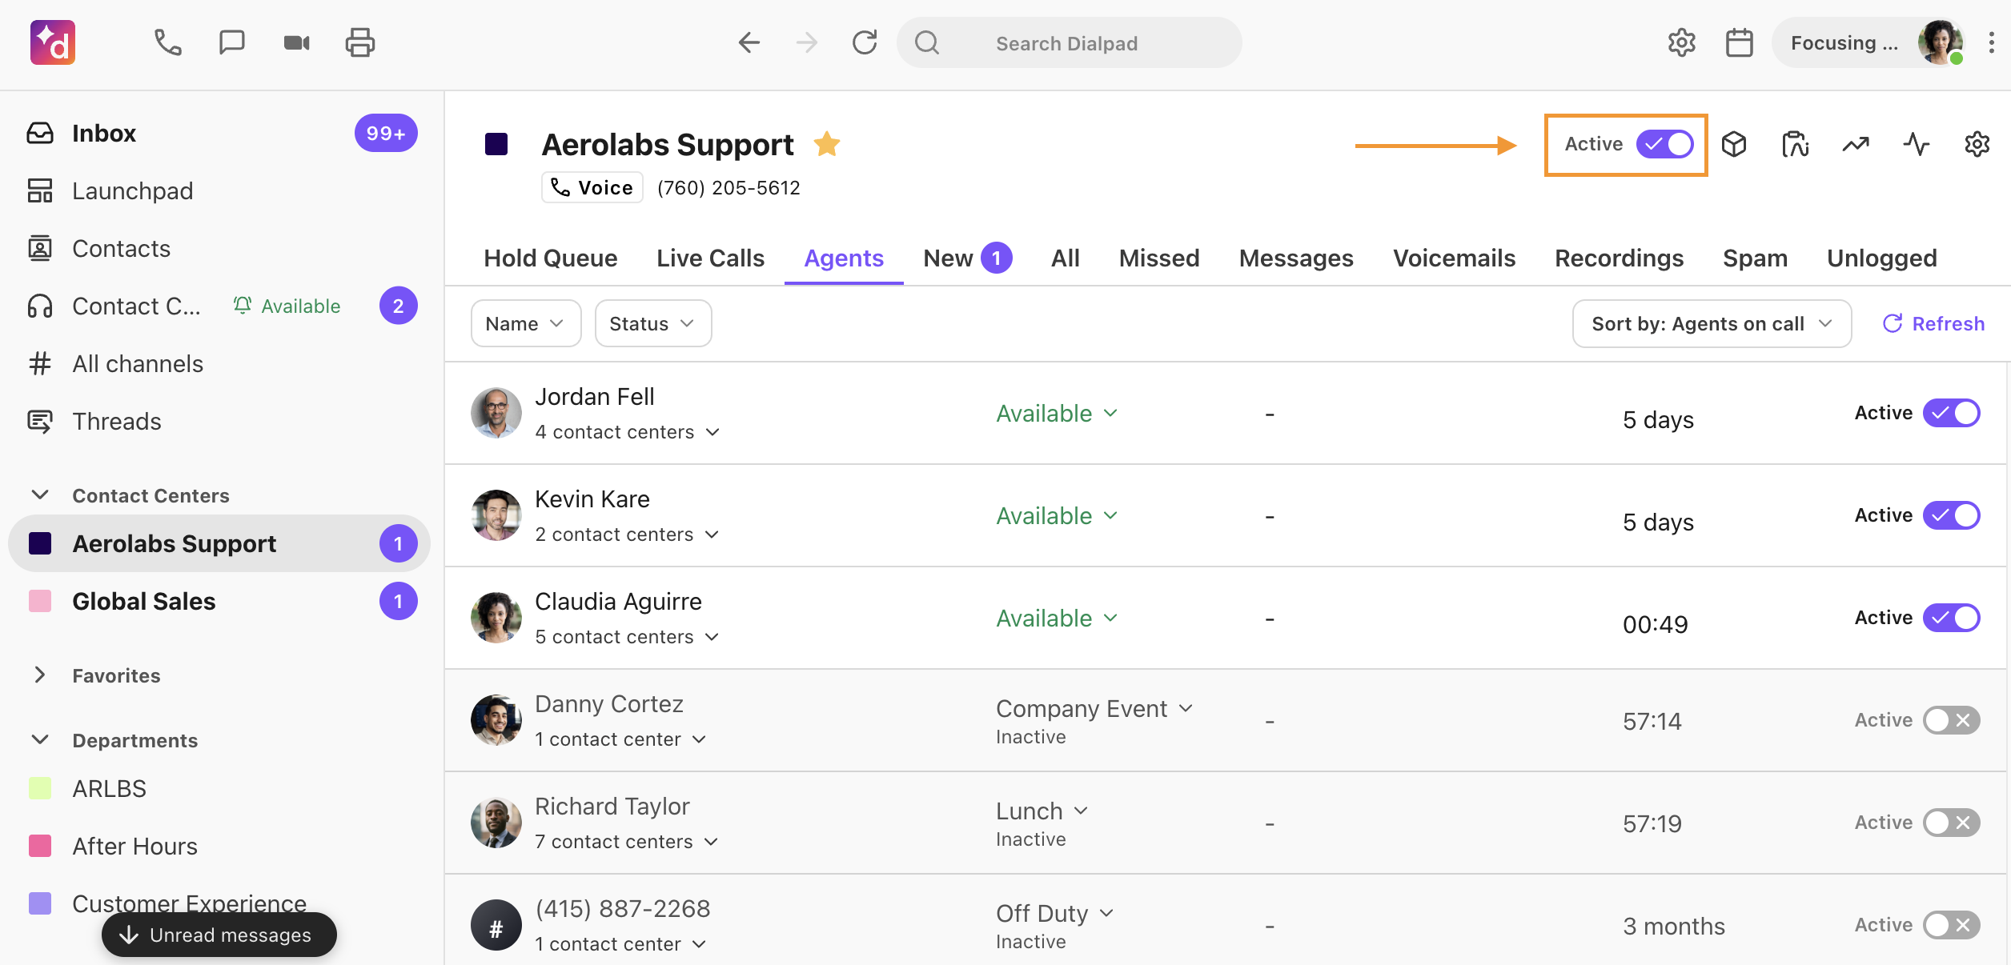
Task: Star or unstar Aerolabs Support favorite
Action: pos(827,144)
